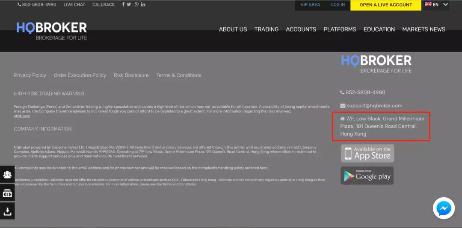Open the Twitter icon in top bar

pos(129,4)
